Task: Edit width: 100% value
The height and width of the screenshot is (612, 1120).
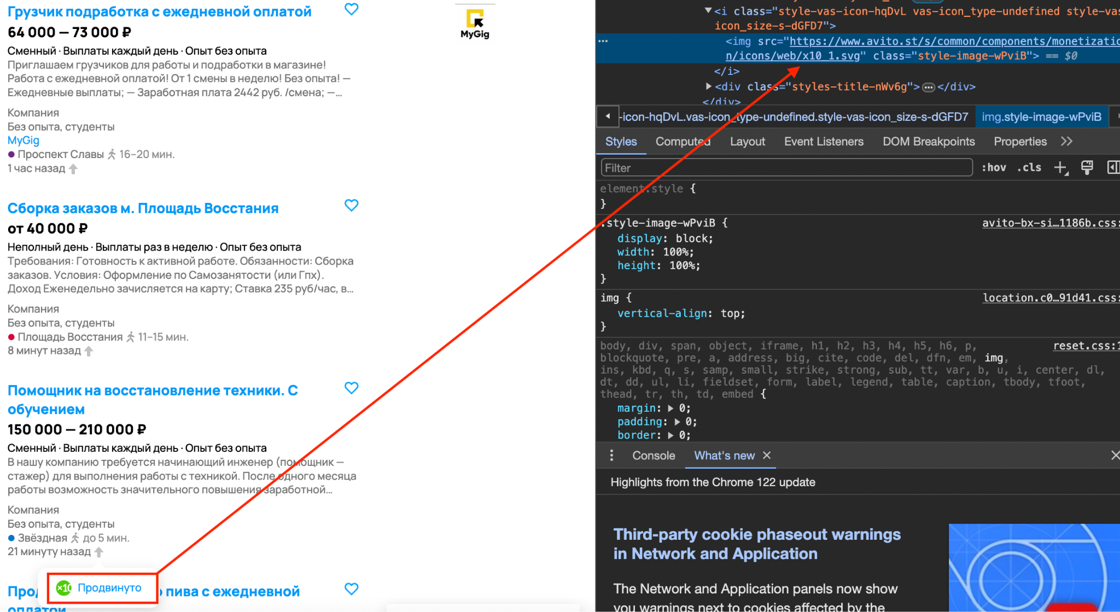Action: coord(675,252)
